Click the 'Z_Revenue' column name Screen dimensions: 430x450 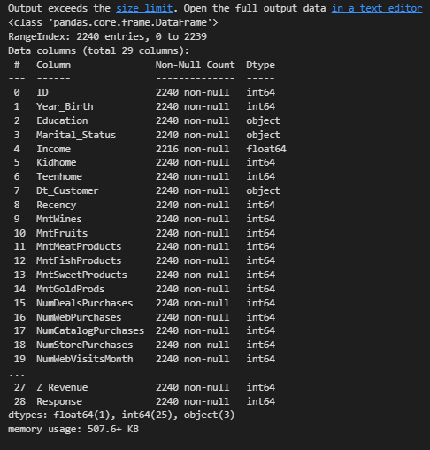pyautogui.click(x=62, y=387)
